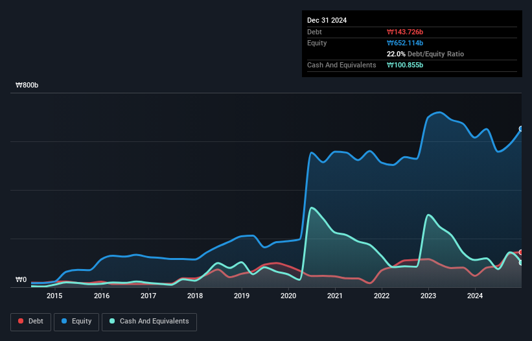
Task: Click the 2024 x-axis label
Action: [475, 296]
